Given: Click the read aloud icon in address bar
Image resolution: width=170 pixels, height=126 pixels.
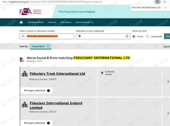Looking at the screenshot, I should [164, 2].
